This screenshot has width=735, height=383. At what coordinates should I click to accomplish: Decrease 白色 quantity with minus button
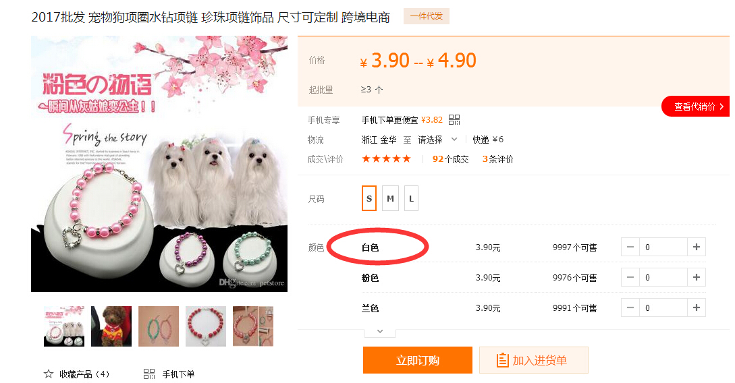pos(630,247)
